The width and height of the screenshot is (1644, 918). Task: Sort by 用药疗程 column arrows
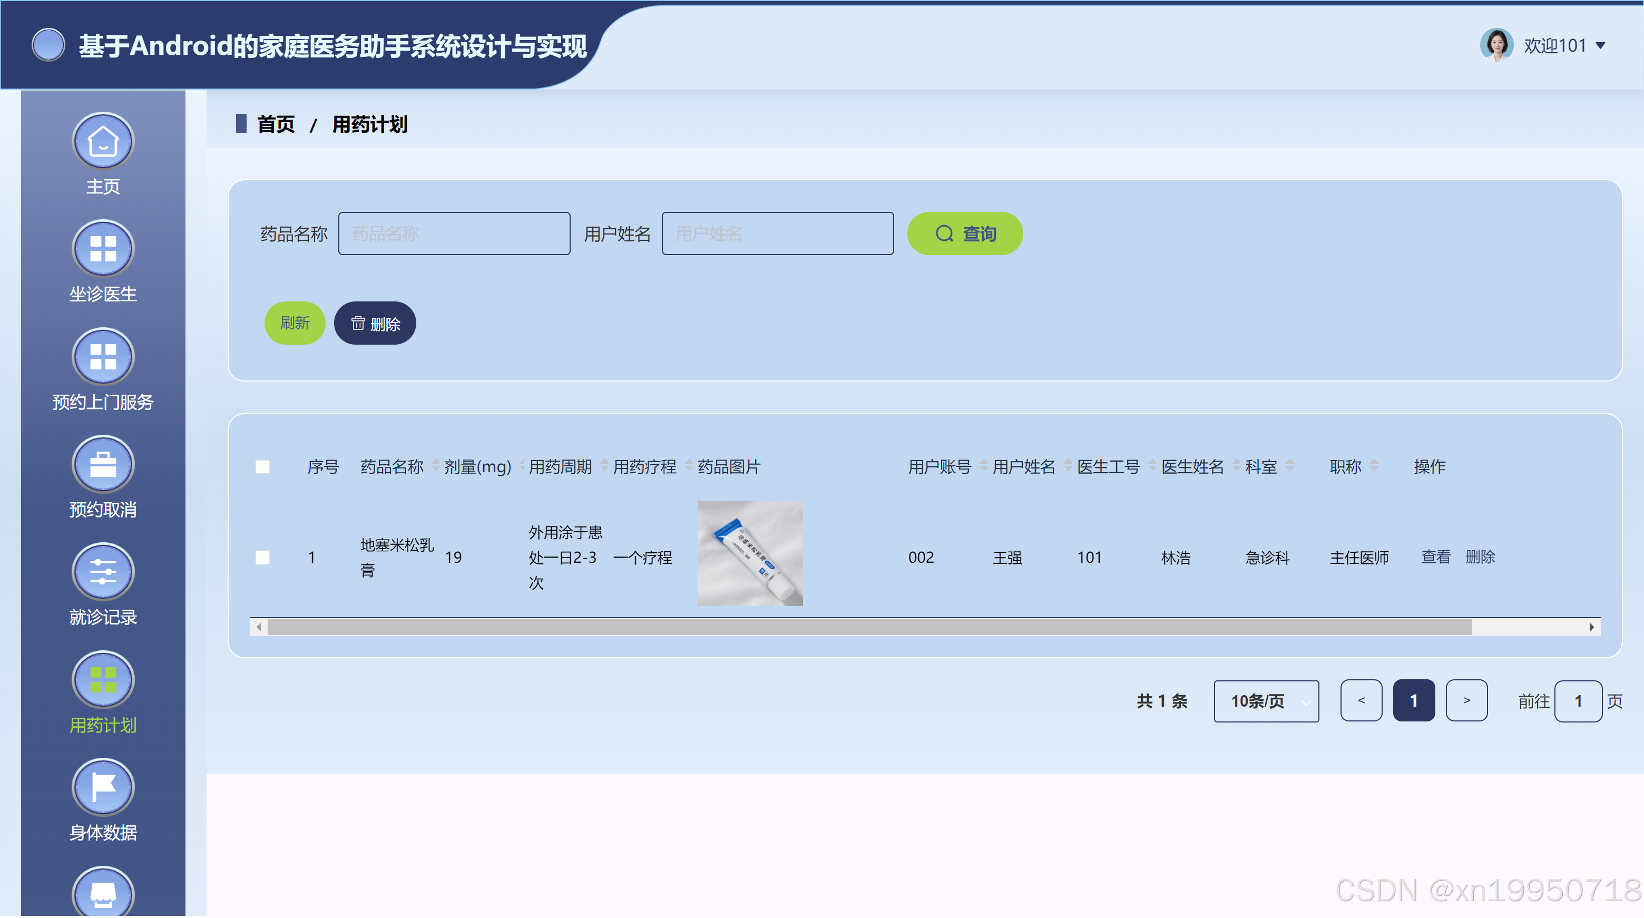(x=688, y=466)
